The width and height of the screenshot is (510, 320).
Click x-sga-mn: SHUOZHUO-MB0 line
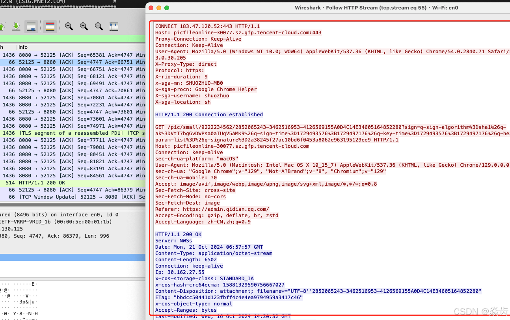pyautogui.click(x=189, y=83)
